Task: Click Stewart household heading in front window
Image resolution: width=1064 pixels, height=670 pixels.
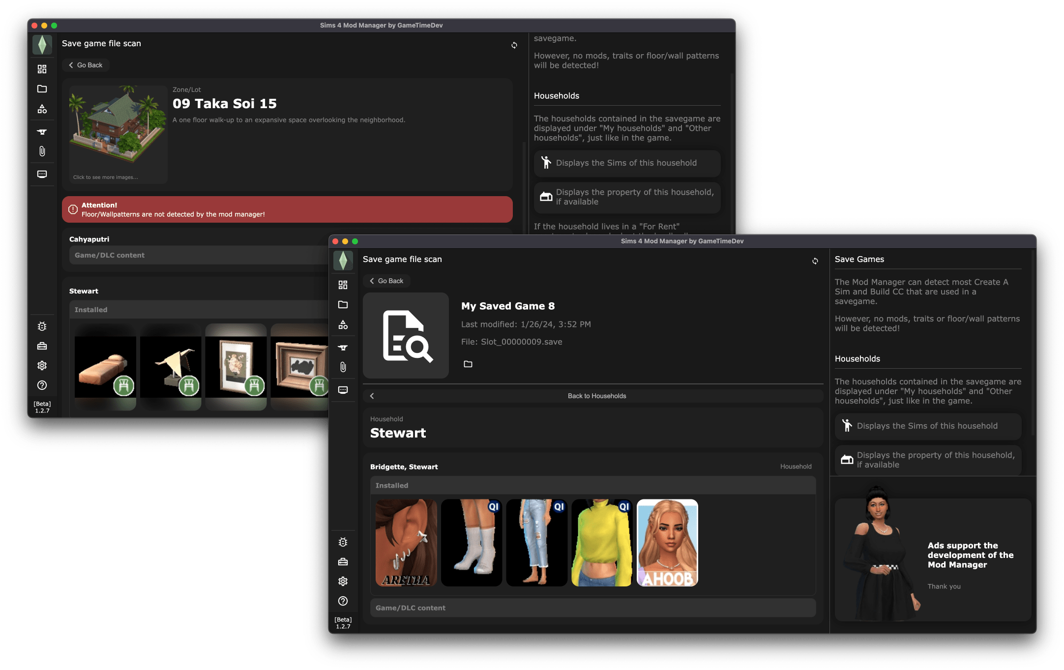Action: (x=398, y=433)
